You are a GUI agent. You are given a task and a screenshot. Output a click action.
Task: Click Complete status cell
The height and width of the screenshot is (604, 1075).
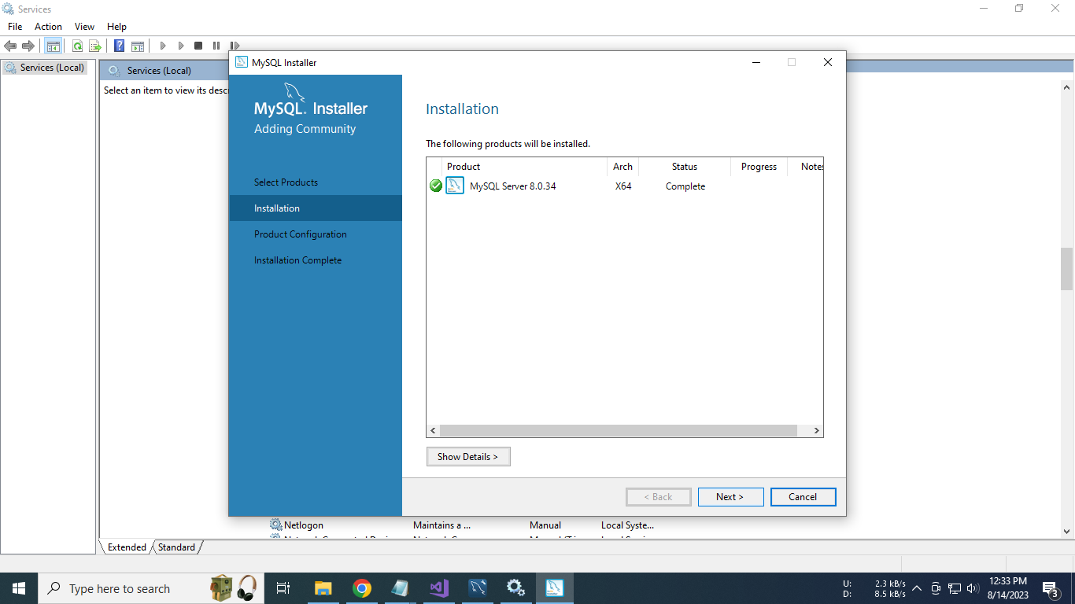(685, 186)
